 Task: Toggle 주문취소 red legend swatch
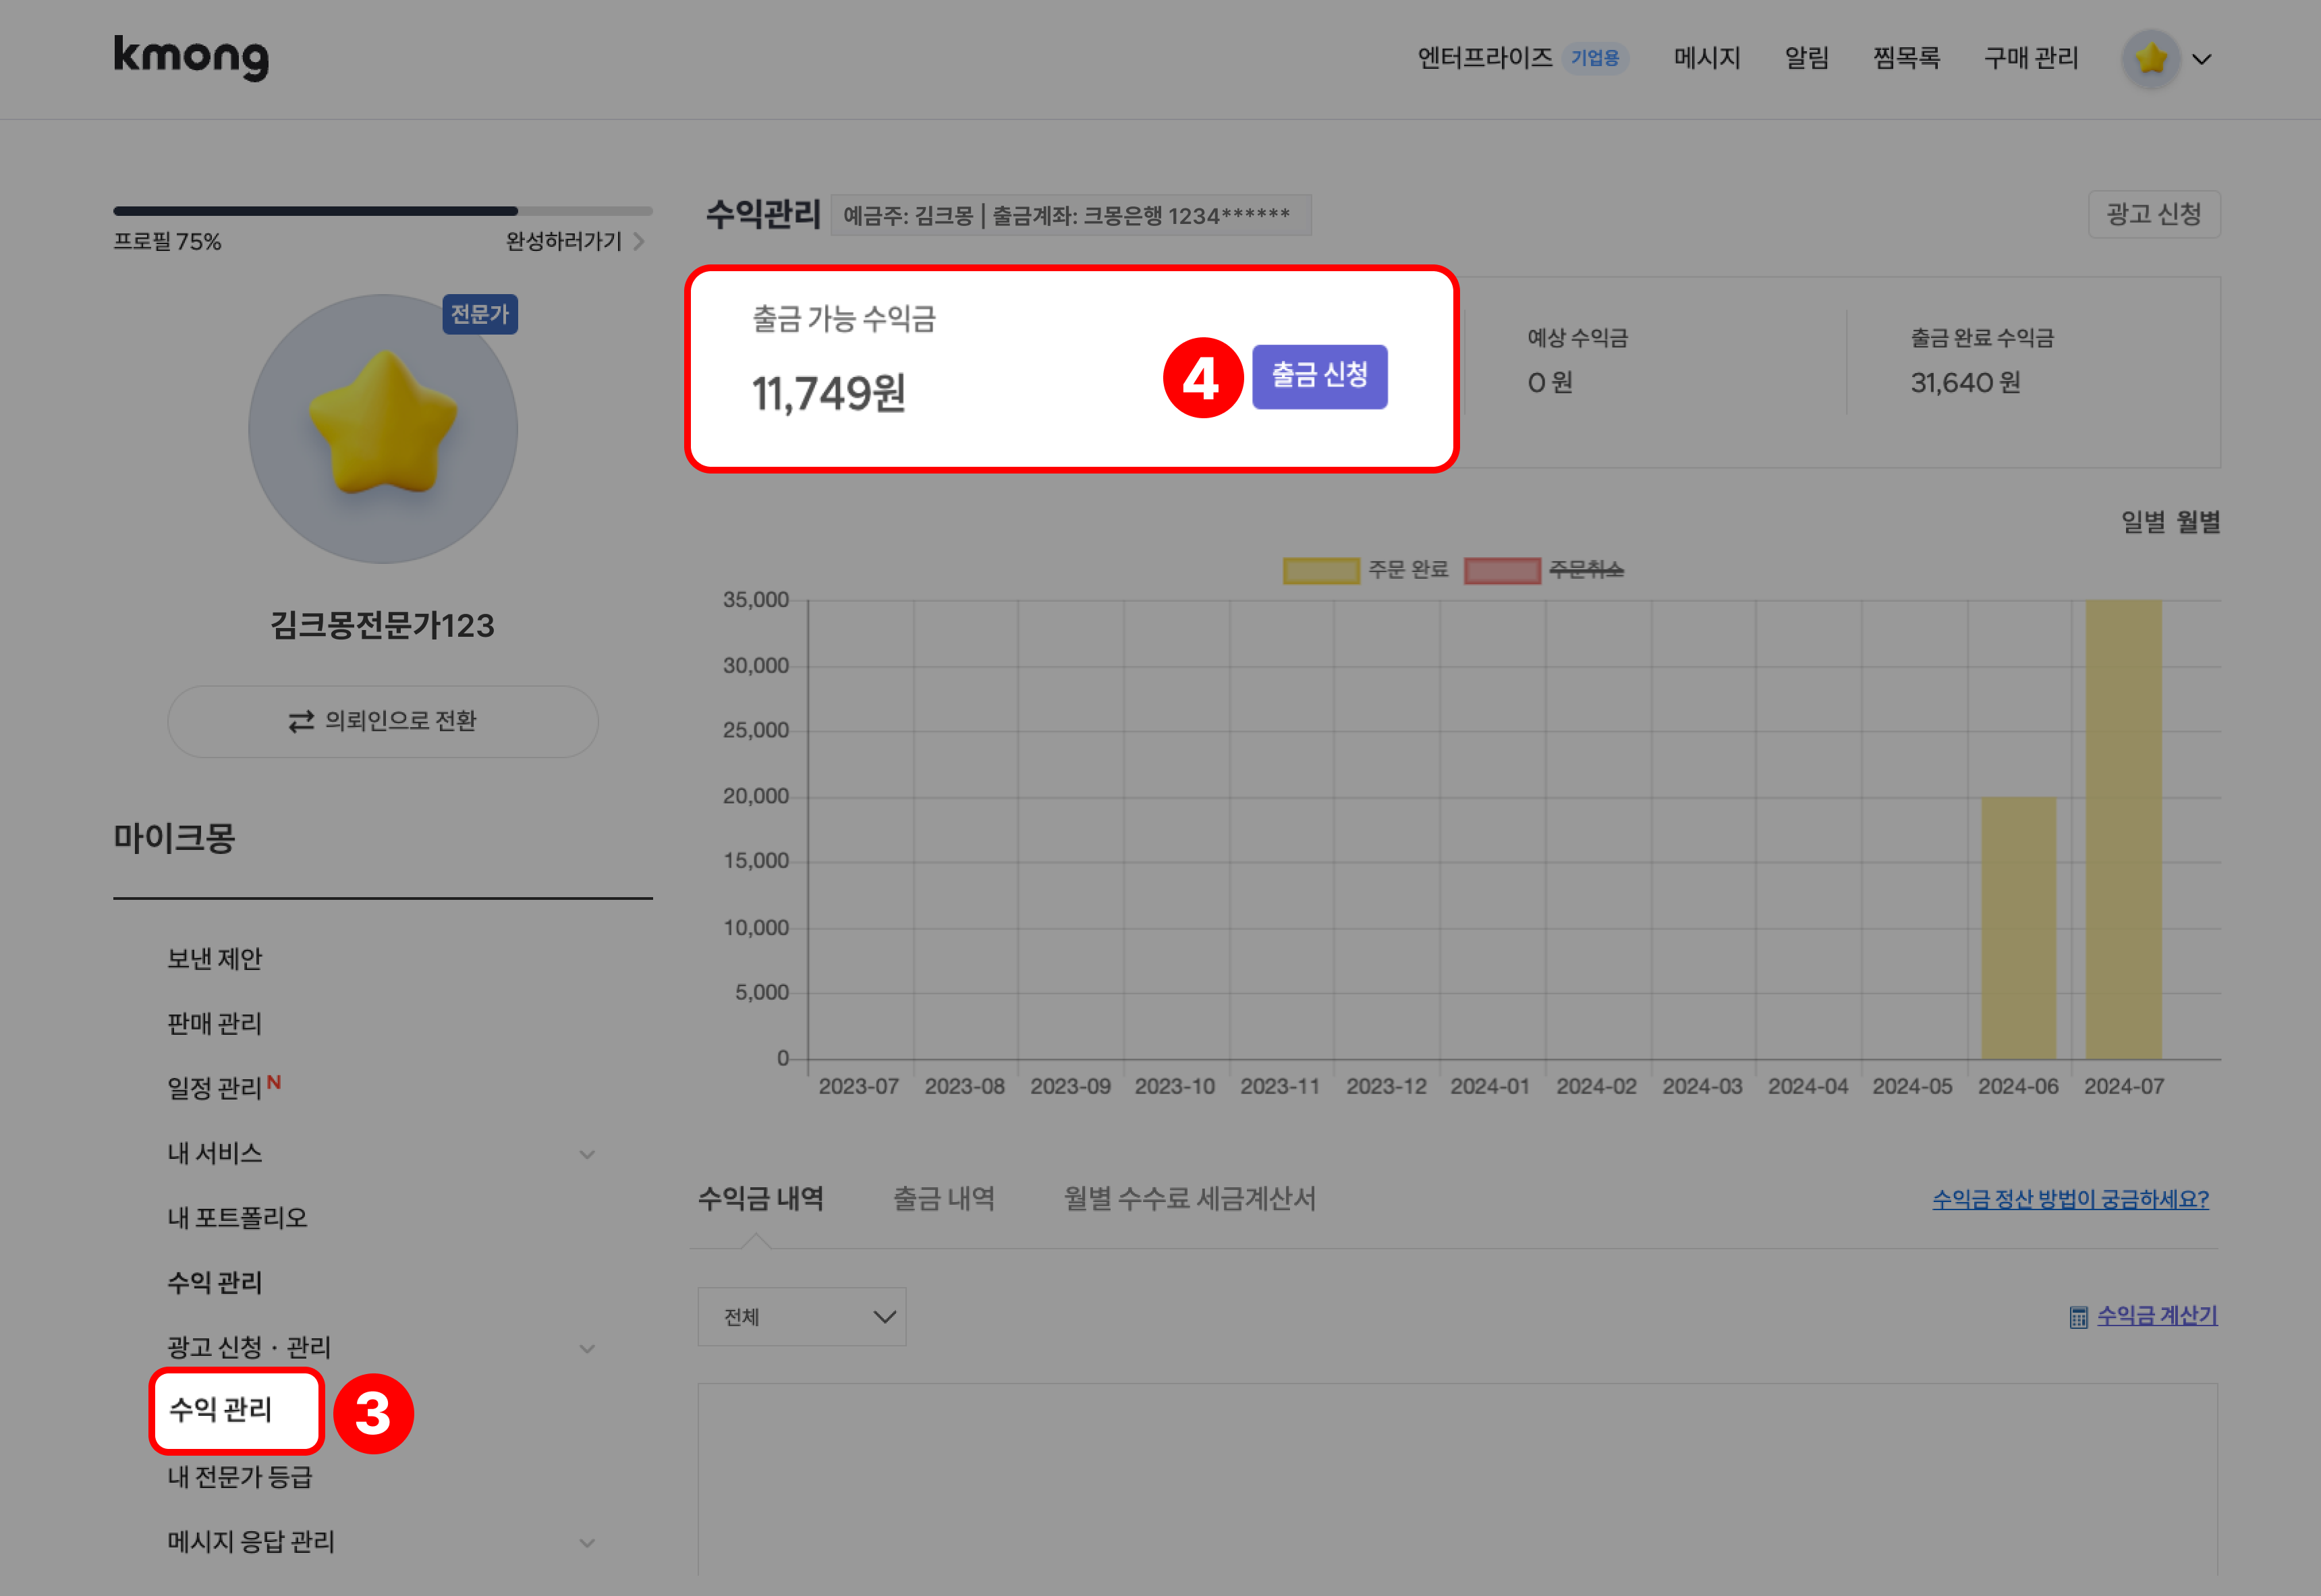coord(1502,570)
